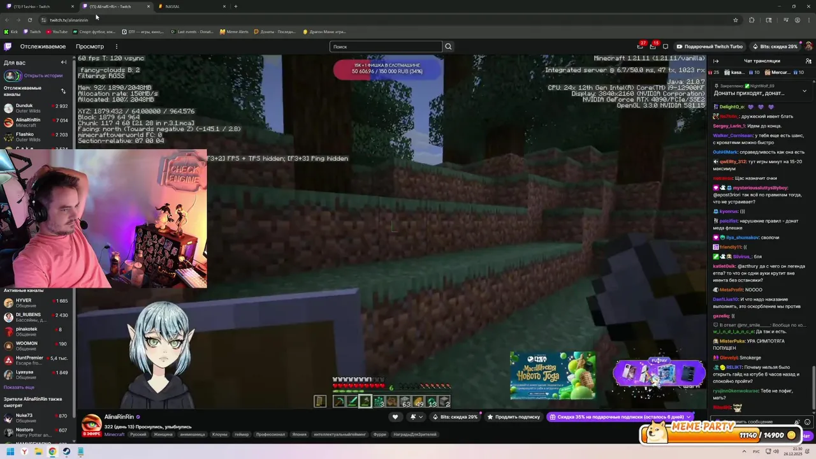The width and height of the screenshot is (816, 459).
Task: Click inside the Twitch search field
Action: click(x=386, y=47)
